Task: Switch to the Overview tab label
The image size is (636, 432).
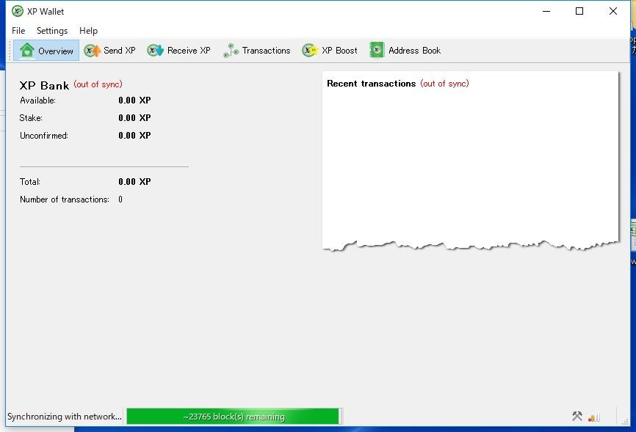Action: [56, 51]
